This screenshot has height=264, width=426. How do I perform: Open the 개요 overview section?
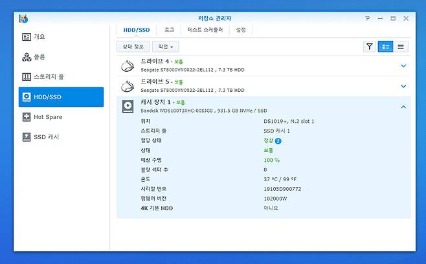coord(33,37)
